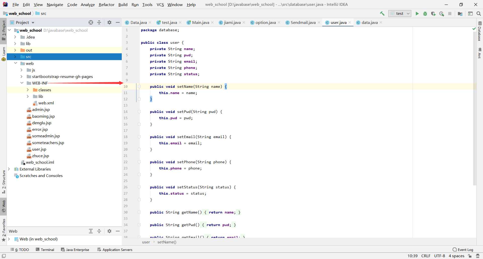Click the 4 spaces indent indicator
The width and height of the screenshot is (483, 259).
456,256
